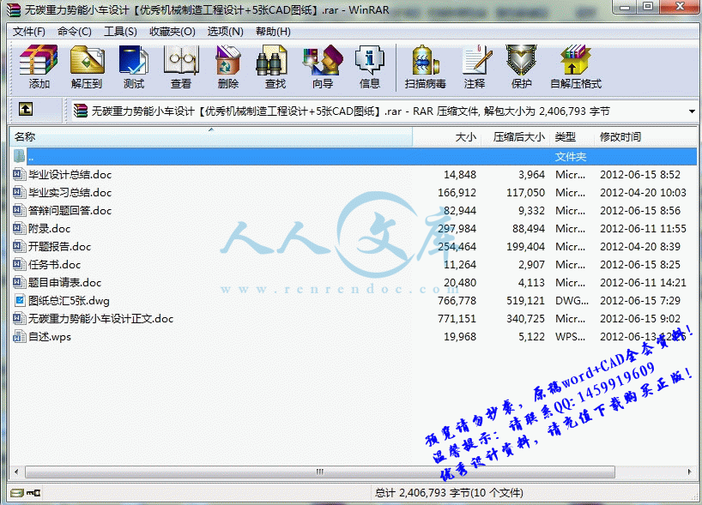
Task: Click size value 766,778
Action: (x=457, y=301)
